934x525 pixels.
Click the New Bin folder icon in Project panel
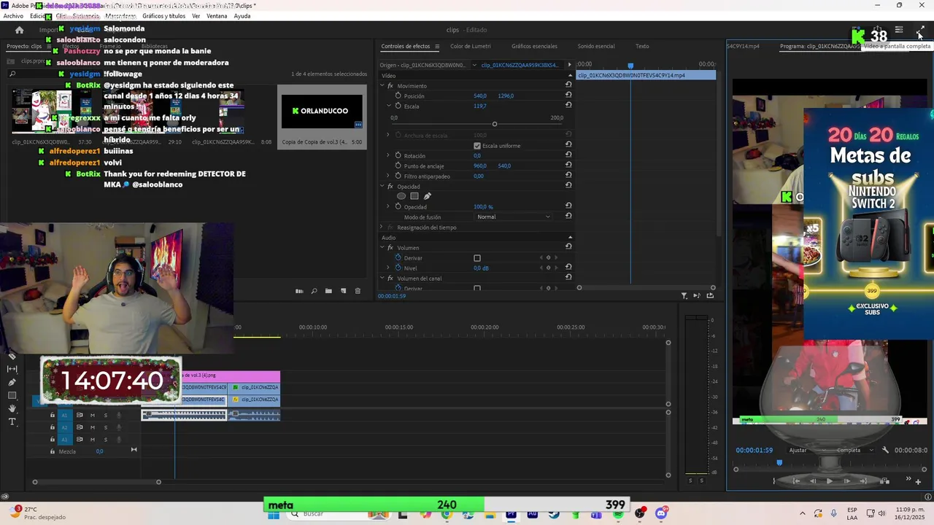click(x=328, y=291)
